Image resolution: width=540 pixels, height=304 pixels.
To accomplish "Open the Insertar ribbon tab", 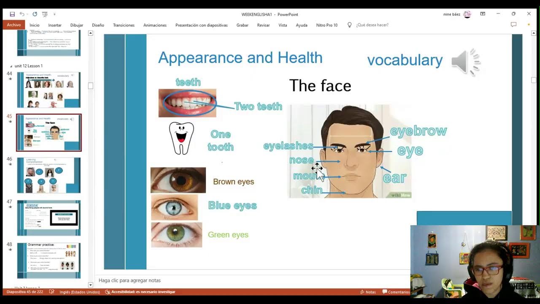I will (55, 25).
